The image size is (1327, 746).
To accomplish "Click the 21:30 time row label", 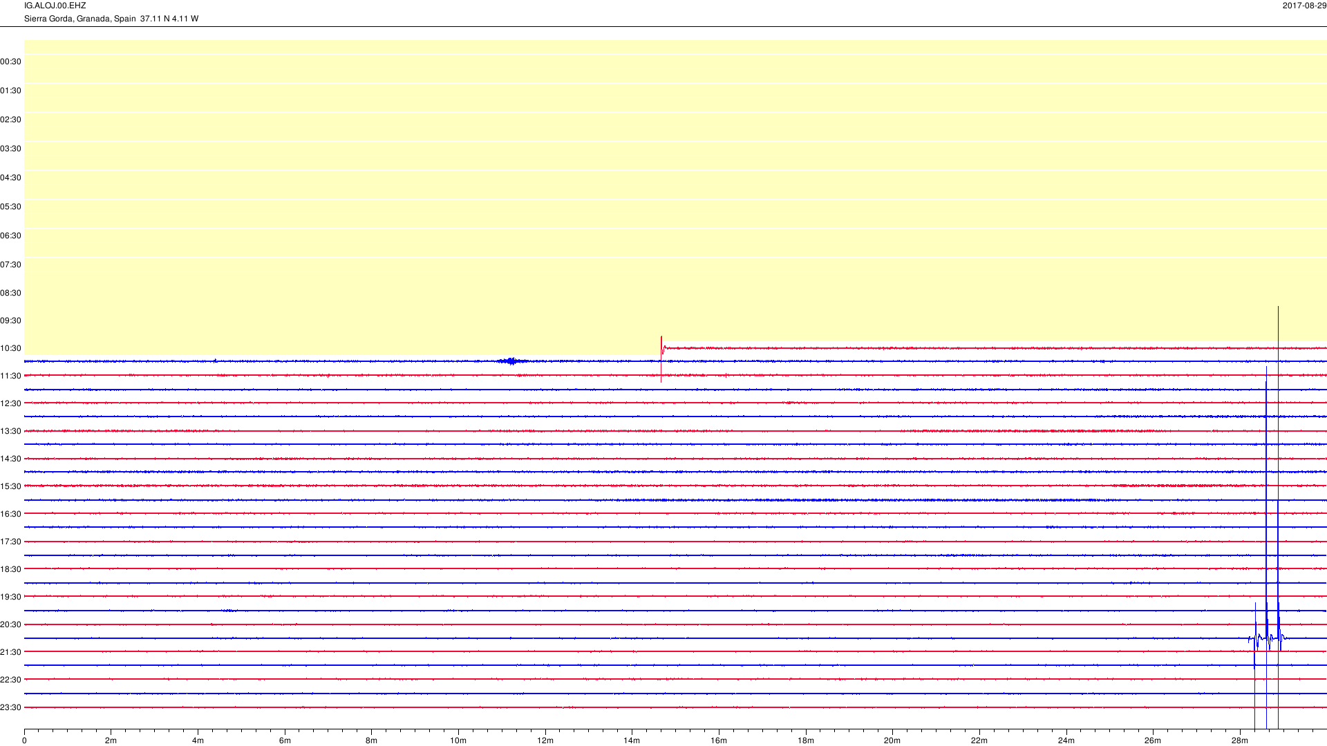I will 10,652.
